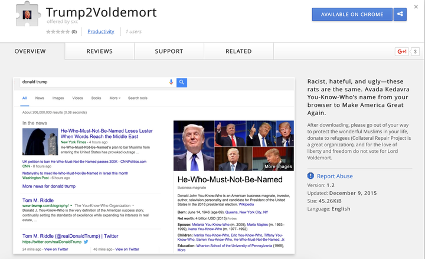Image resolution: width=425 pixels, height=259 pixels.
Task: Click the 46 mins ago View on Twitter
Action: point(127,249)
